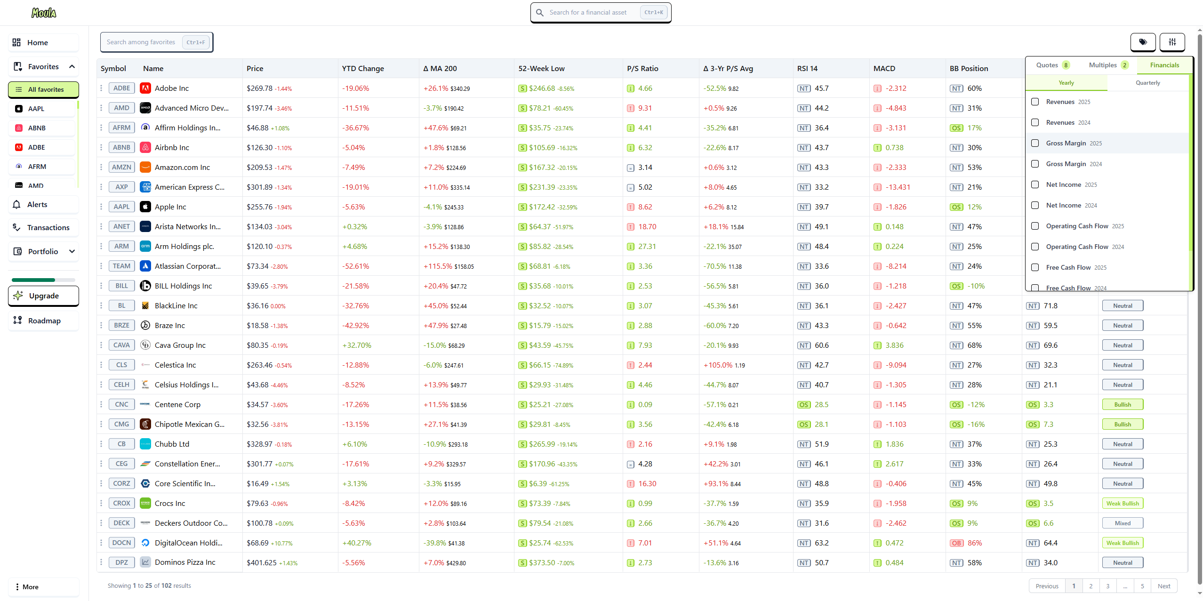
Task: Go to results page 2
Action: [x=1091, y=586]
